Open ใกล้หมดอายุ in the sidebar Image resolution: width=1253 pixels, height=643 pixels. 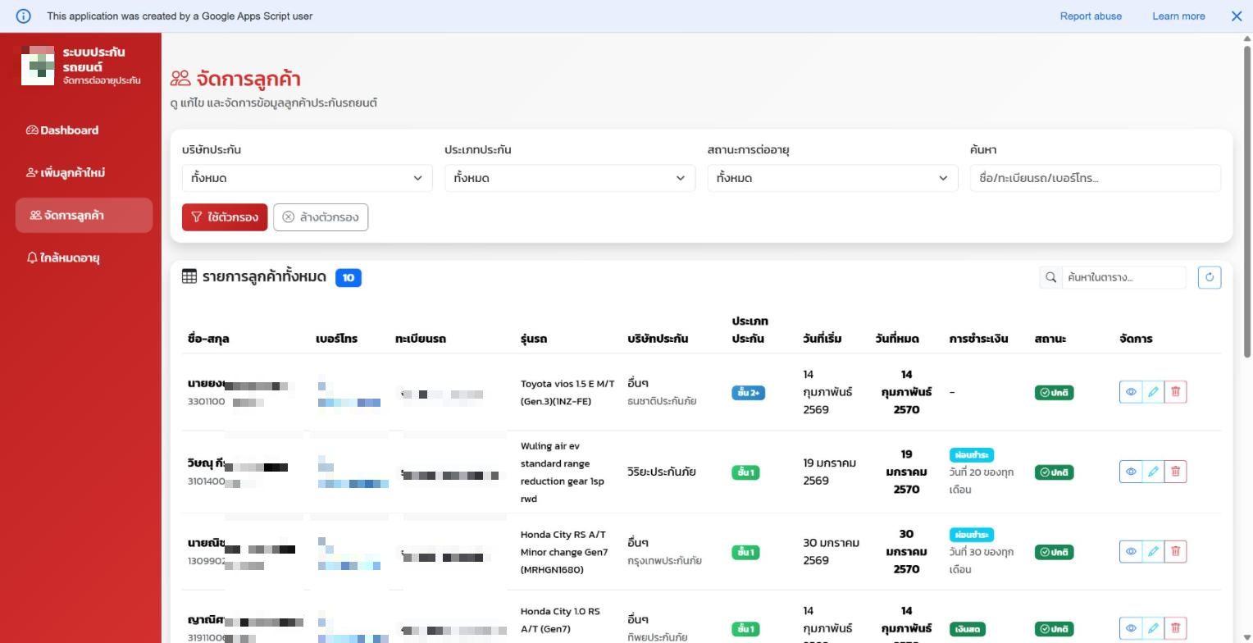[84, 258]
